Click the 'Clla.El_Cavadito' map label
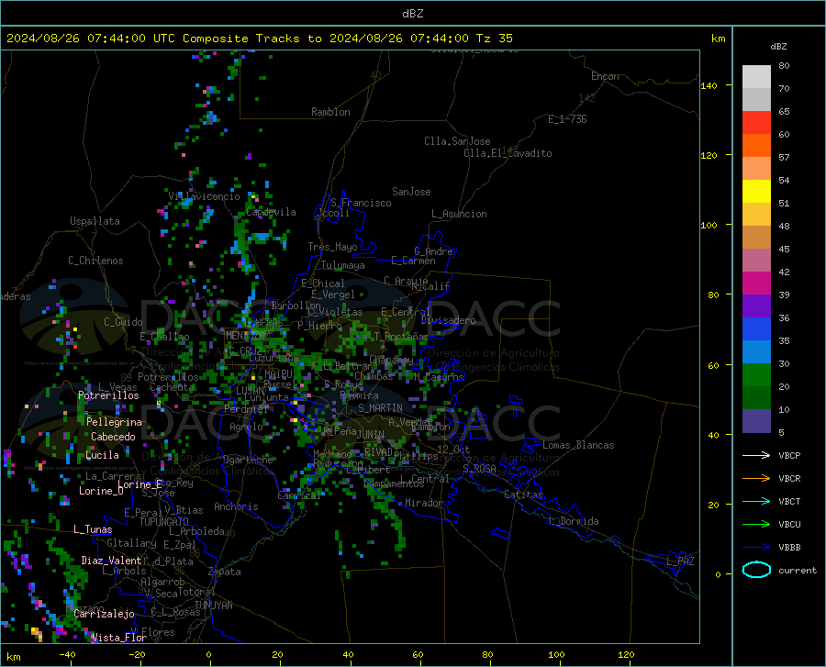826x667 pixels. tap(508, 153)
